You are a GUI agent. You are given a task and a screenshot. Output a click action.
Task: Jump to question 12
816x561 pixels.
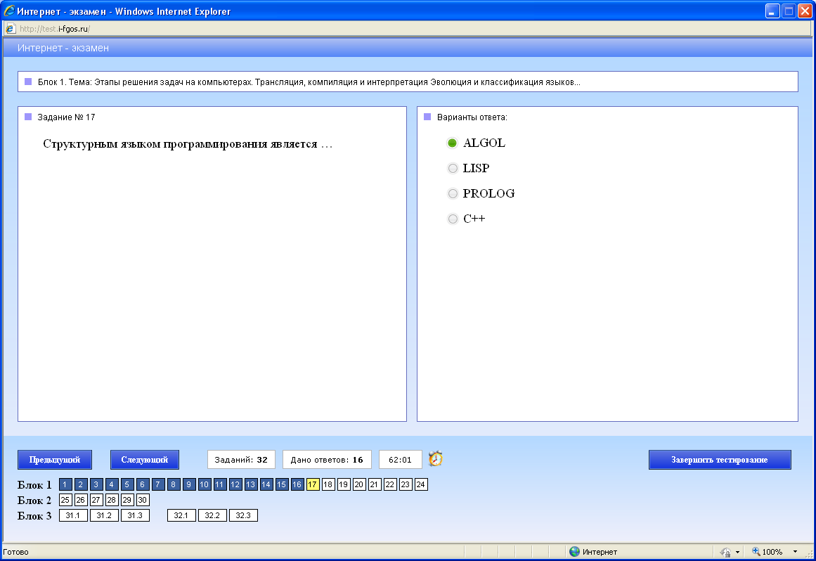[235, 484]
